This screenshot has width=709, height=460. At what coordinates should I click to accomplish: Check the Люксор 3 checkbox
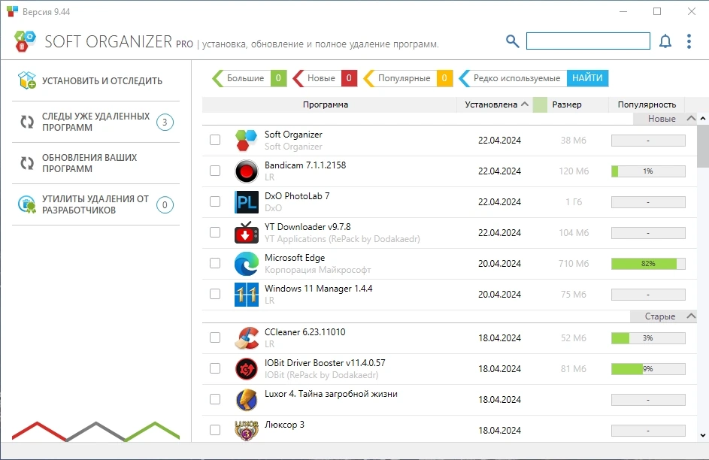[215, 430]
